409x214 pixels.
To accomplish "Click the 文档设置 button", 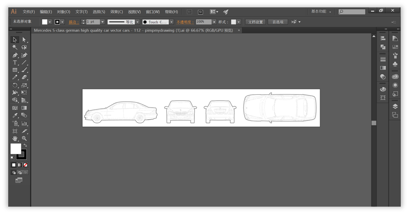I will pos(256,22).
